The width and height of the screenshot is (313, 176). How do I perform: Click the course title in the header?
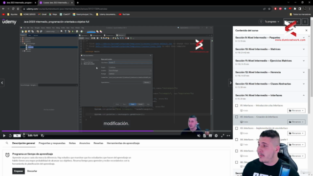click(57, 22)
